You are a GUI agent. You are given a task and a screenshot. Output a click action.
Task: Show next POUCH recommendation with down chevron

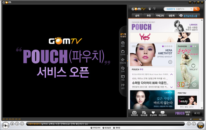pos(171,87)
